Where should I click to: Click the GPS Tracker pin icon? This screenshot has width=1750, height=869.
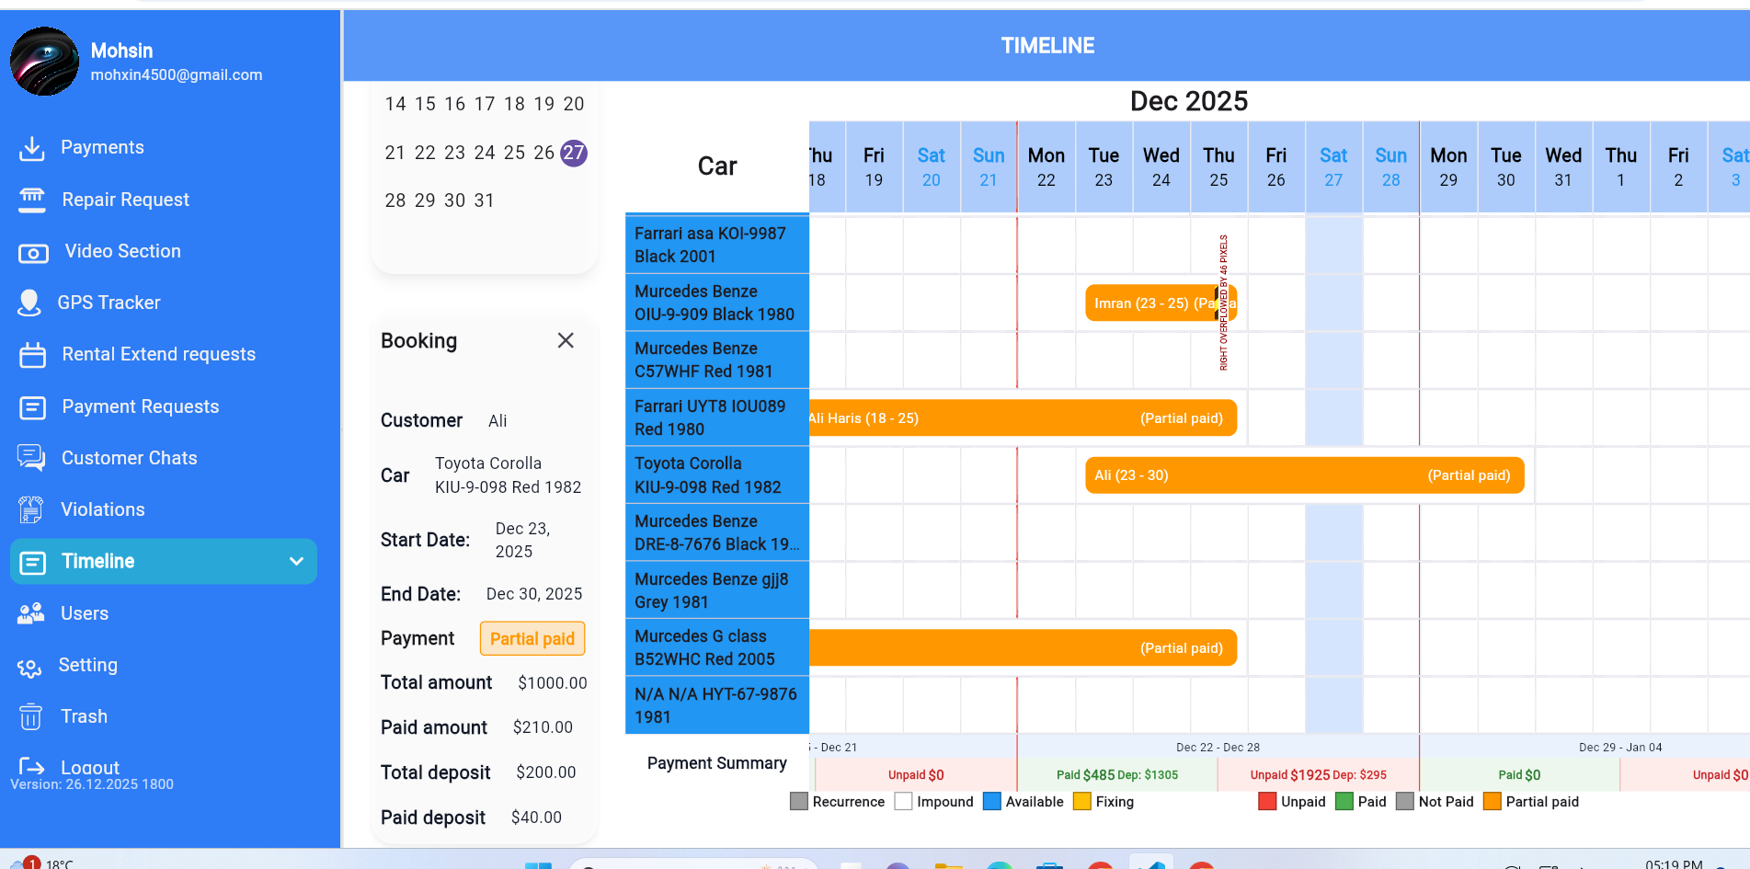(x=29, y=303)
